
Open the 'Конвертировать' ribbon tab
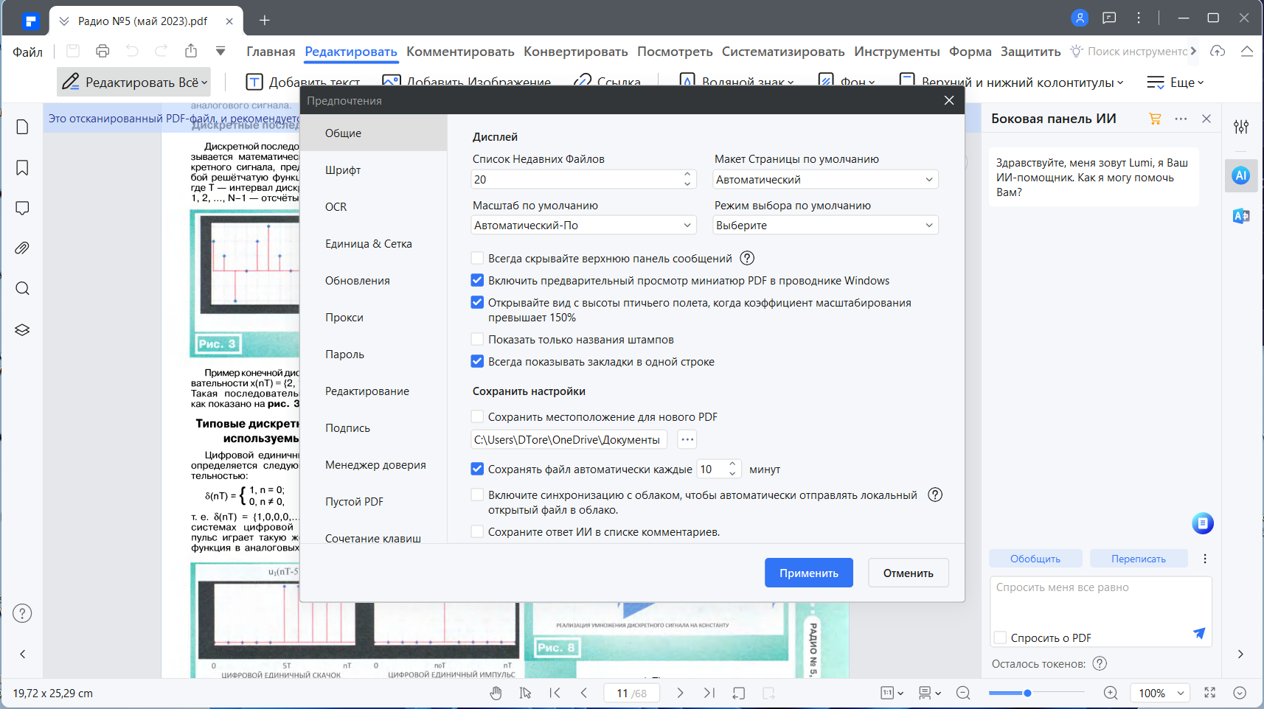pyautogui.click(x=576, y=51)
